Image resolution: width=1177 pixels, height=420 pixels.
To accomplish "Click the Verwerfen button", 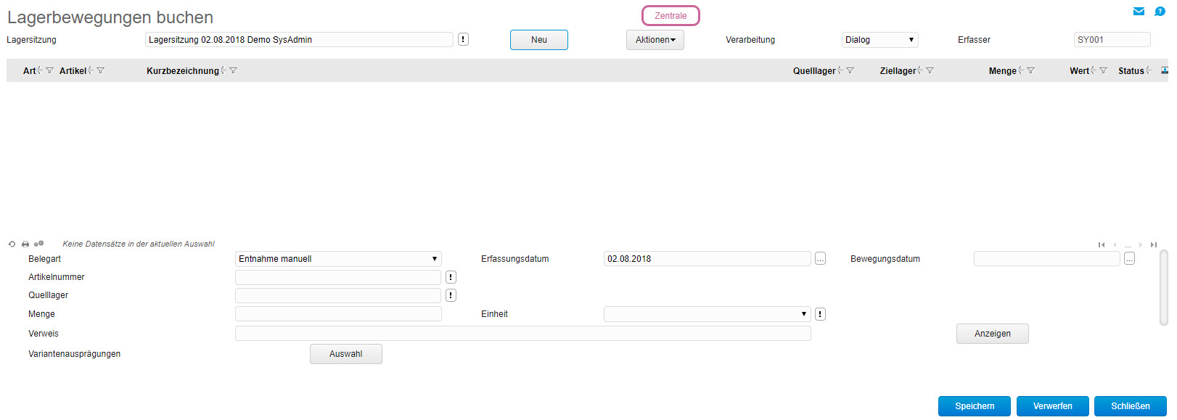I will coord(1053,406).
